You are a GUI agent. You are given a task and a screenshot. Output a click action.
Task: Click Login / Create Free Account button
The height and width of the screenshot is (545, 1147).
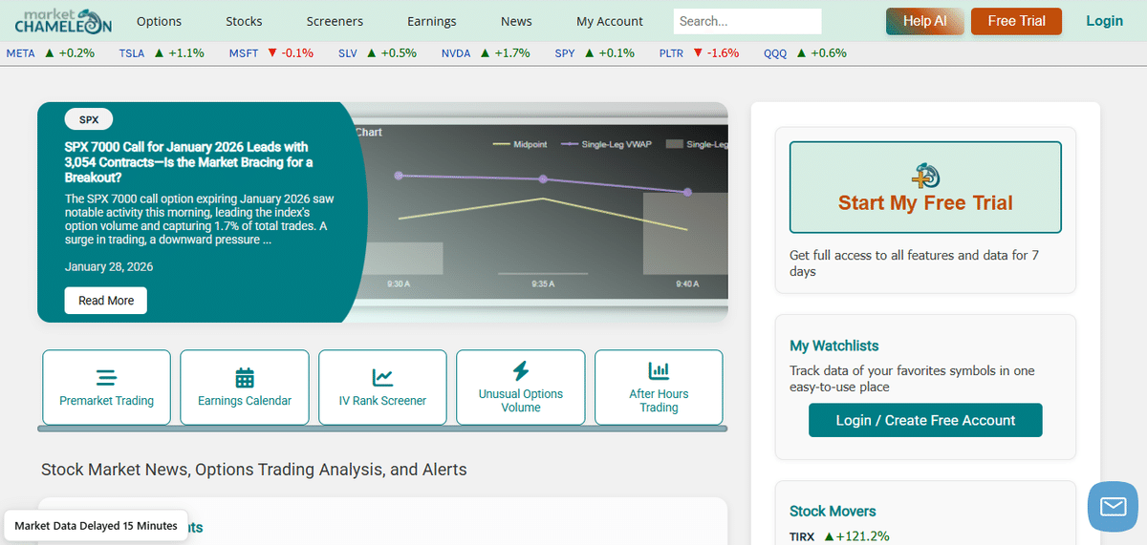click(x=925, y=420)
